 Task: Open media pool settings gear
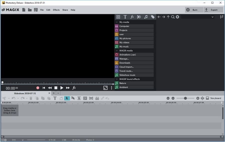click(x=177, y=17)
